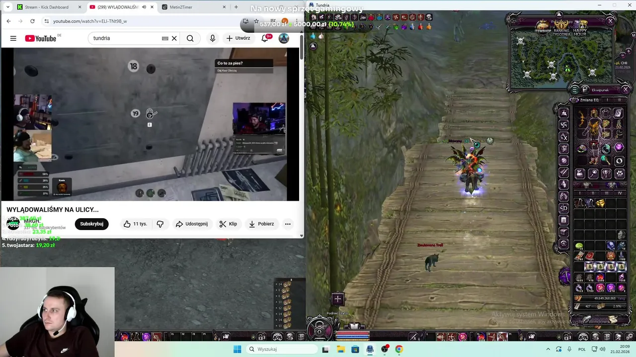This screenshot has width=636, height=357.
Task: Click the Subskrybuj button
Action: pos(91,224)
